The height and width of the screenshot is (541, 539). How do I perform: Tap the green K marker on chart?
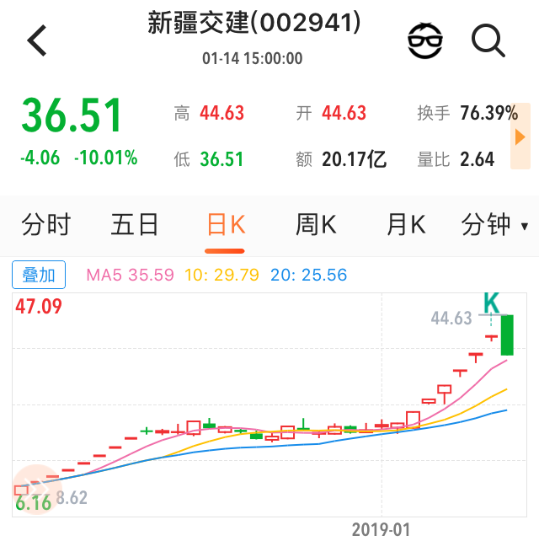[491, 303]
